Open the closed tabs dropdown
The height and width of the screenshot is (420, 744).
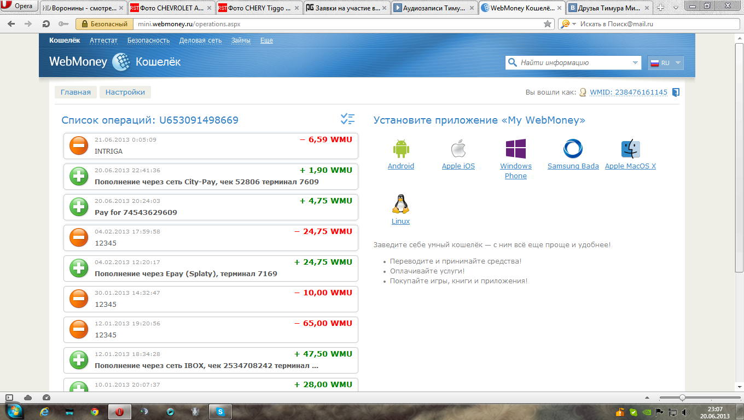pos(676,7)
